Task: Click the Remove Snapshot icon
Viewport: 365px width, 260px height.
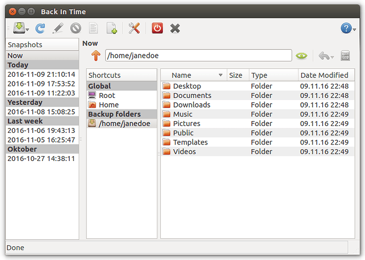Action: (x=76, y=29)
